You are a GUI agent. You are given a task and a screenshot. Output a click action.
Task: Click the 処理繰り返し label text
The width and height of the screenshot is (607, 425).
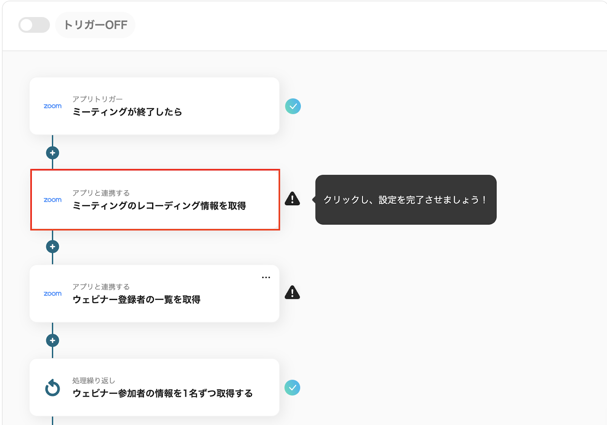94,380
